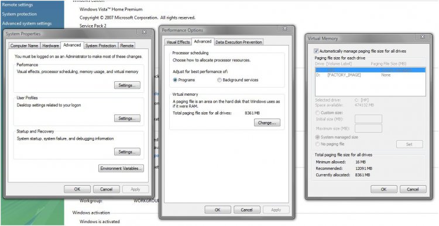This screenshot has width=439, height=226.
Task: Open Remote settings link in sidebar
Action: (x=18, y=5)
